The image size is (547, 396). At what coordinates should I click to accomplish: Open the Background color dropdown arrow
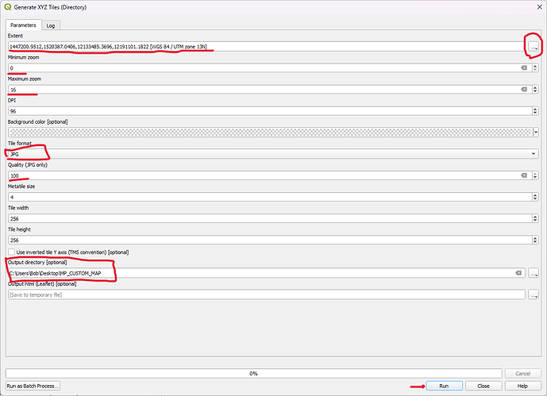point(536,133)
